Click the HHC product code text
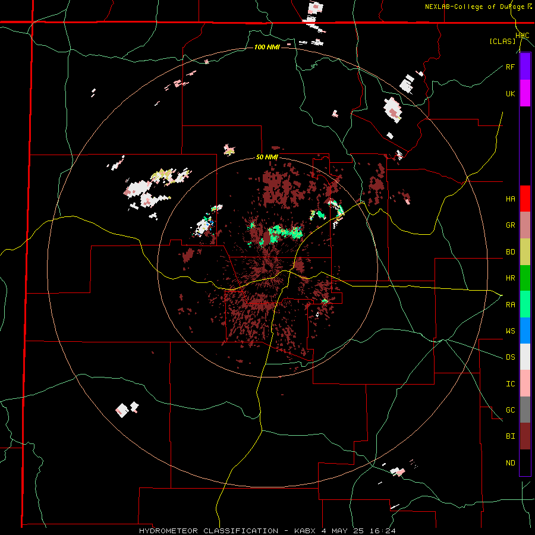Image resolution: width=535 pixels, height=535 pixels. 522,36
